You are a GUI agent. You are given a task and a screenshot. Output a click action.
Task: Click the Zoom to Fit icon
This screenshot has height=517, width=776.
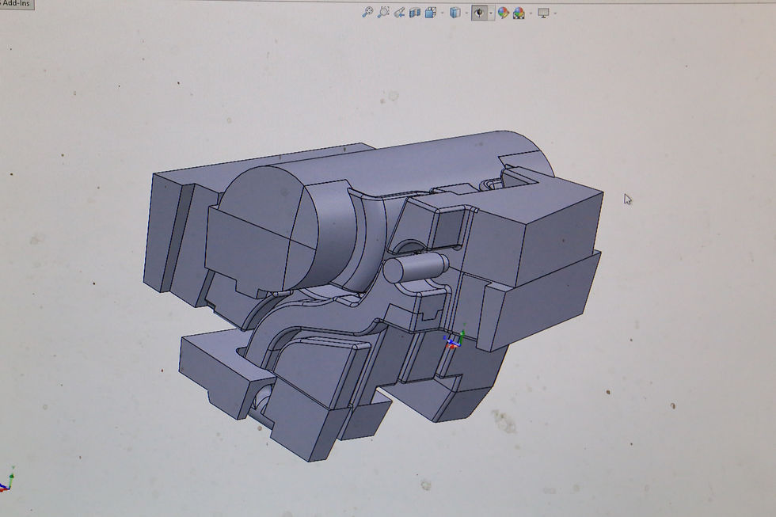[367, 13]
